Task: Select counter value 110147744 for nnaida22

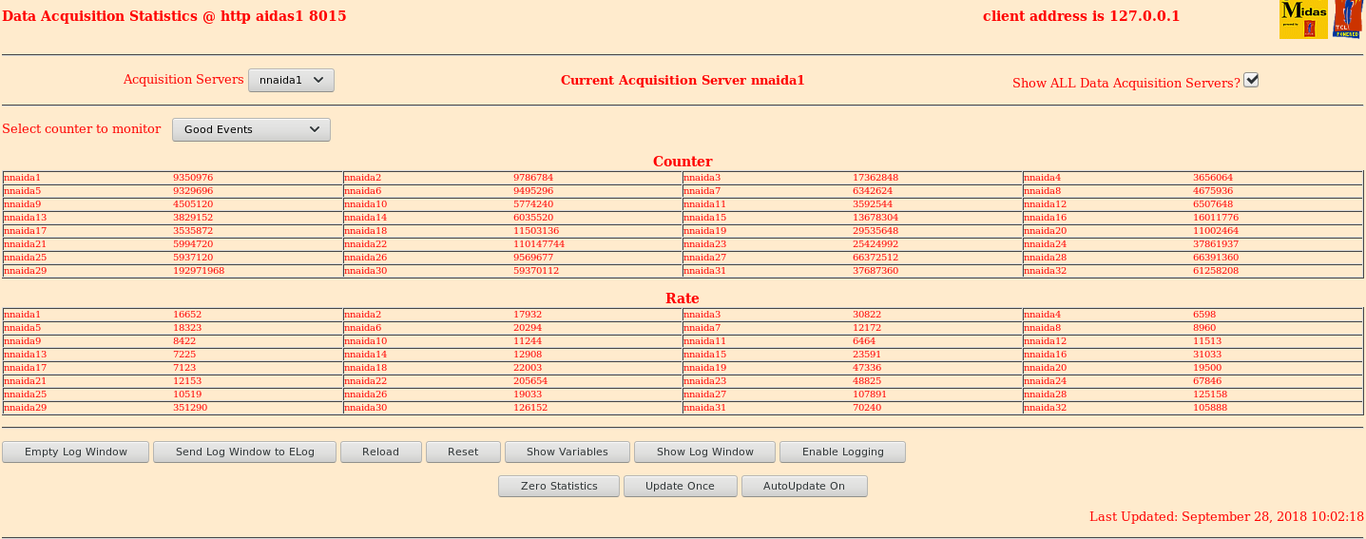Action: pyautogui.click(x=539, y=244)
